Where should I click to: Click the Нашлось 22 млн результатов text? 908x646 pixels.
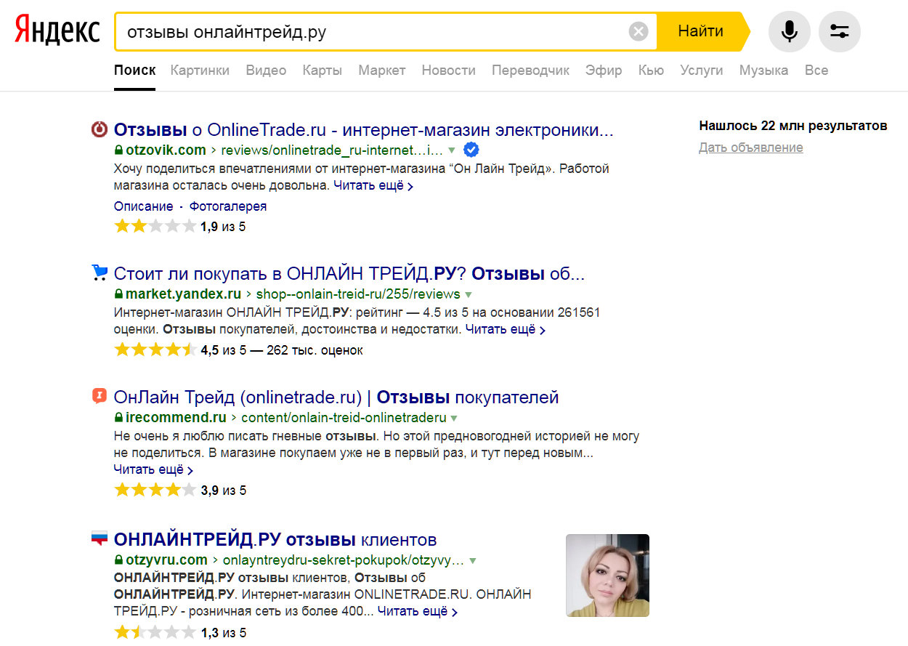[793, 126]
